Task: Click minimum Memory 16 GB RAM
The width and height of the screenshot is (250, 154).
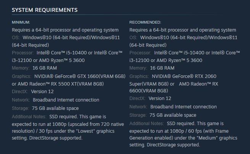Action: point(45,68)
